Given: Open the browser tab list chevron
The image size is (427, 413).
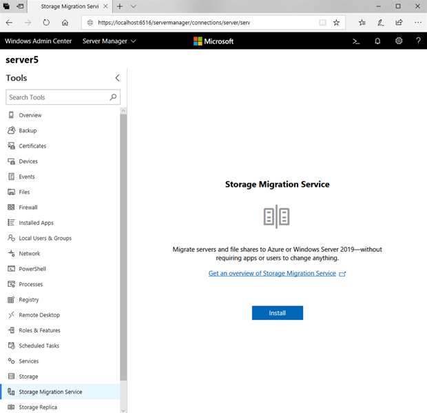Looking at the screenshot, I should (133, 6).
